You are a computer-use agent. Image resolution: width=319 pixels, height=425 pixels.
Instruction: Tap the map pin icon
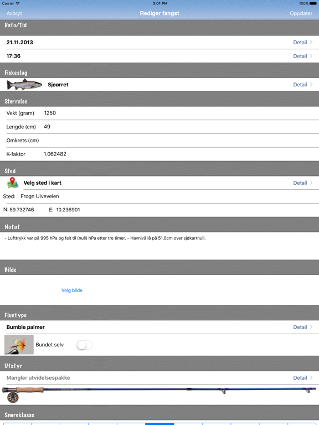[13, 183]
